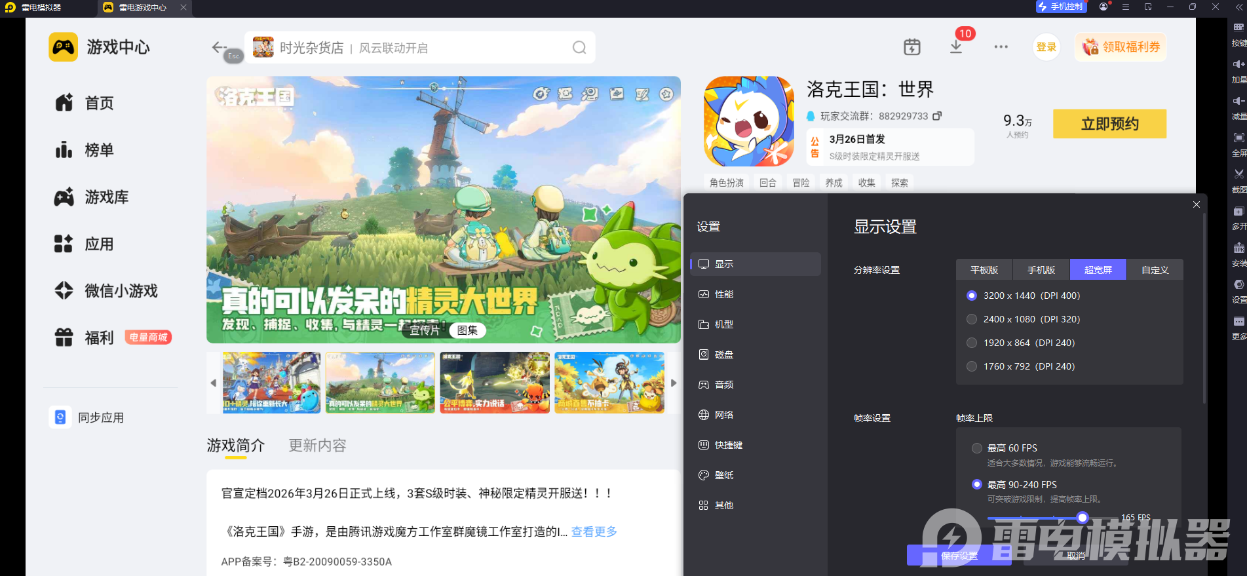Select the 手机版 resolution tab
This screenshot has width=1247, height=576.
pyautogui.click(x=1041, y=270)
